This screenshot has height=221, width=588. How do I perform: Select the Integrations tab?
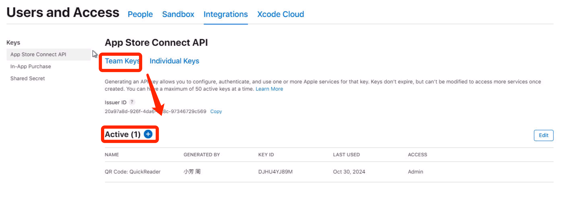(225, 14)
